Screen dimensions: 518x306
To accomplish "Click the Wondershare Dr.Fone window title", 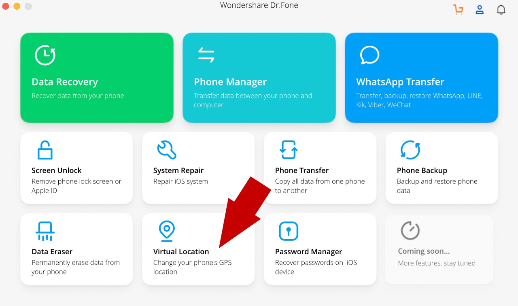I will coord(259,6).
